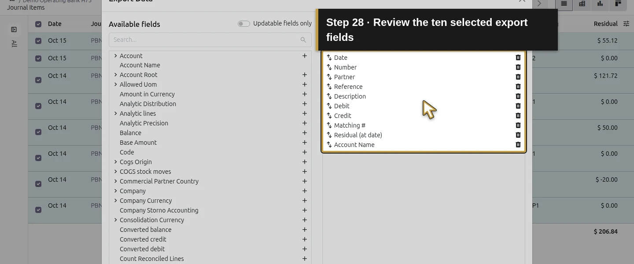Viewport: 634px width, 264px height.
Task: Add Amount in Currency field
Action: coord(304,94)
